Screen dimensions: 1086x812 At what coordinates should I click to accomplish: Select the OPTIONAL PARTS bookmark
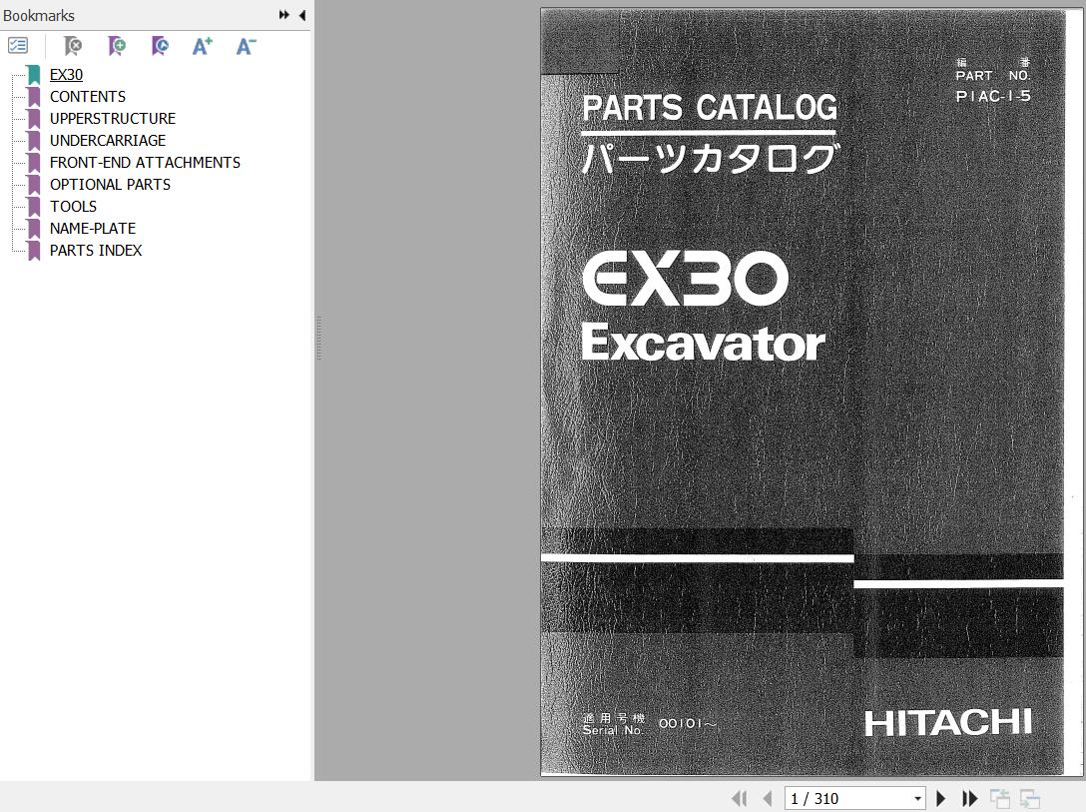click(110, 185)
